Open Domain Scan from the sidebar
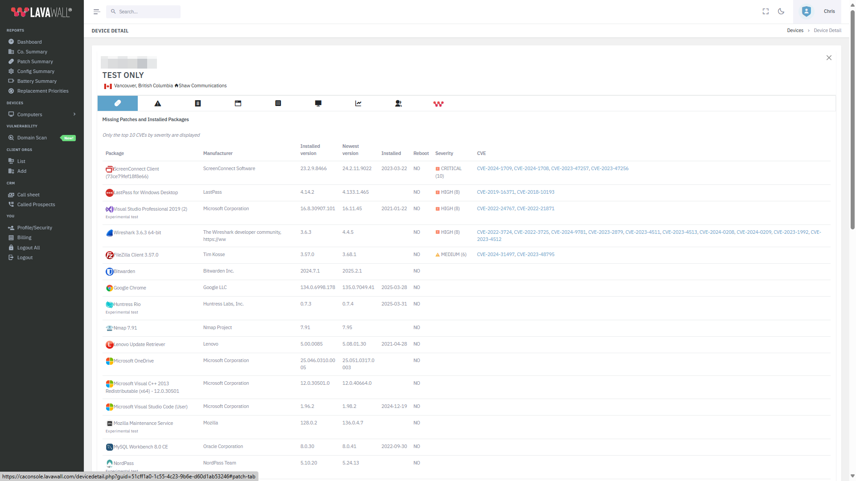The height and width of the screenshot is (481, 856). pyautogui.click(x=32, y=138)
